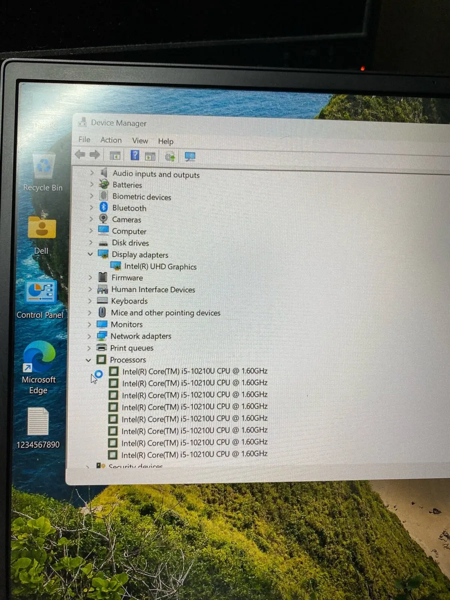450x600 pixels.
Task: Select the Batteries category icon
Action: coord(104,184)
